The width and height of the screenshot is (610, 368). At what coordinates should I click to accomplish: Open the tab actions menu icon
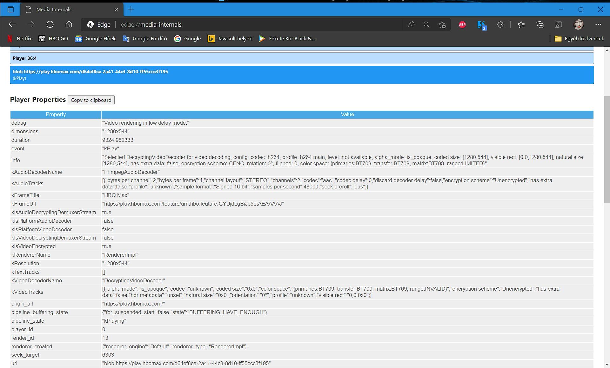(x=10, y=9)
